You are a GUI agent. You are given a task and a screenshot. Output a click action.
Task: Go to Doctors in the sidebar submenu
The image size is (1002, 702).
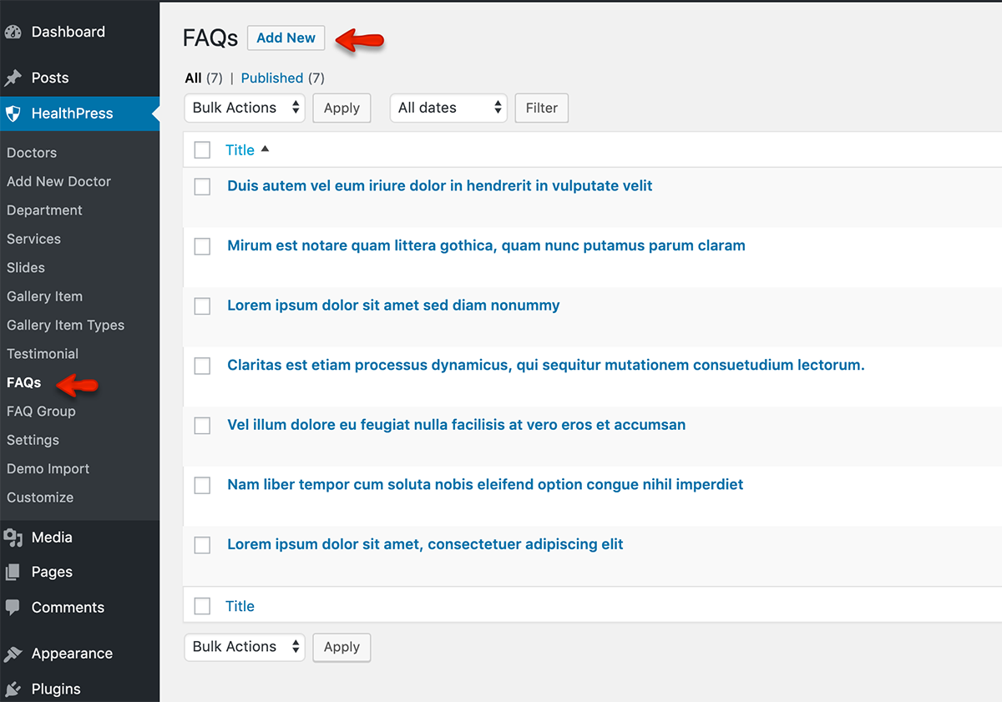[32, 153]
